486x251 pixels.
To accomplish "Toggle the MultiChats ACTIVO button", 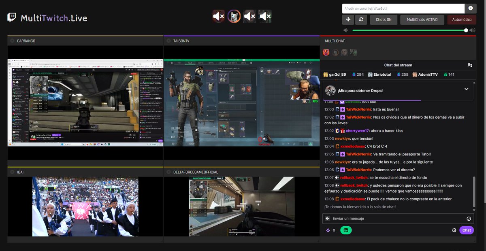I will click(422, 19).
